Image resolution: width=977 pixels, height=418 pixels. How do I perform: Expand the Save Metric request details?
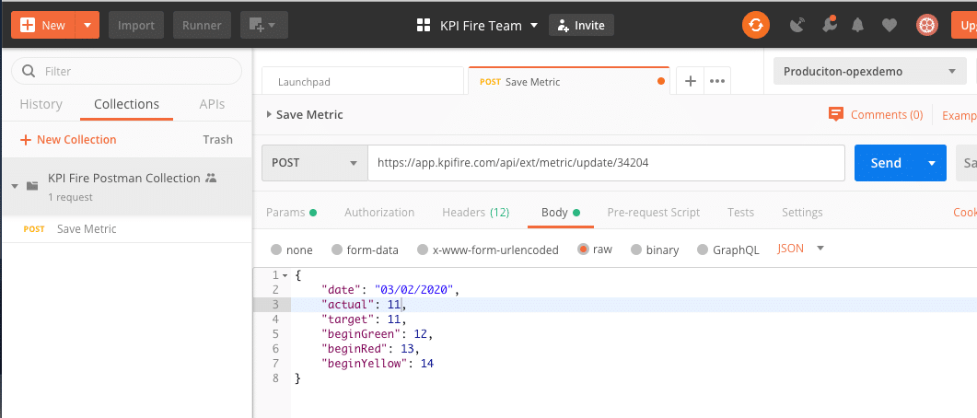(269, 115)
